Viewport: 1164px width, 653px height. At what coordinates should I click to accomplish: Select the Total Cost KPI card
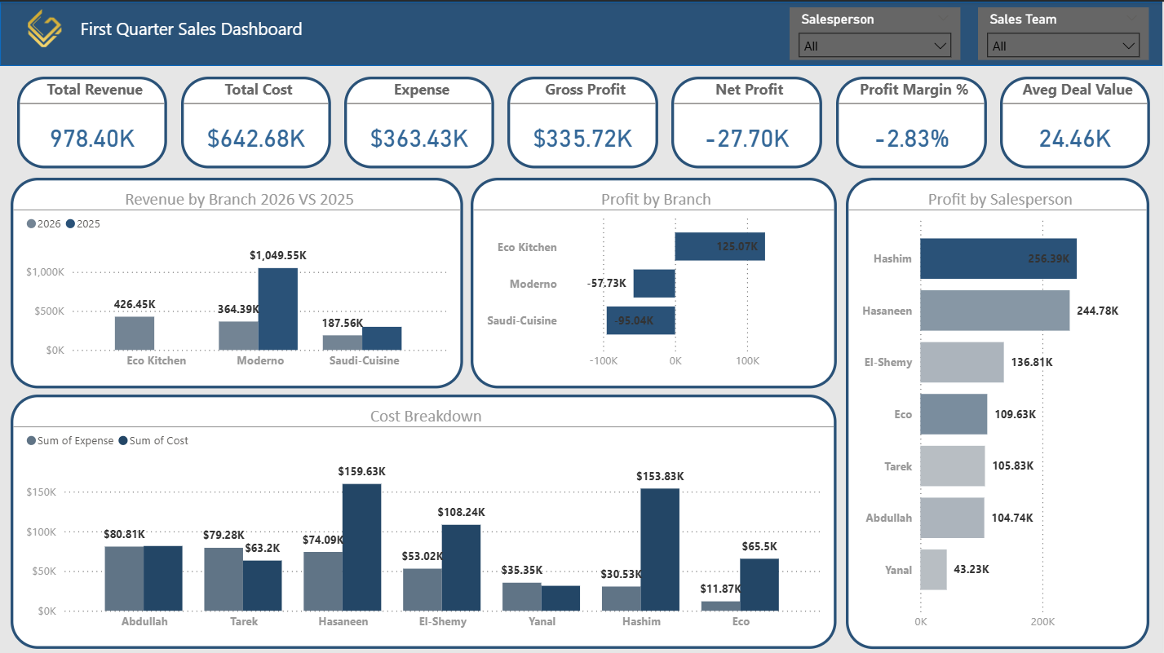[x=255, y=121]
